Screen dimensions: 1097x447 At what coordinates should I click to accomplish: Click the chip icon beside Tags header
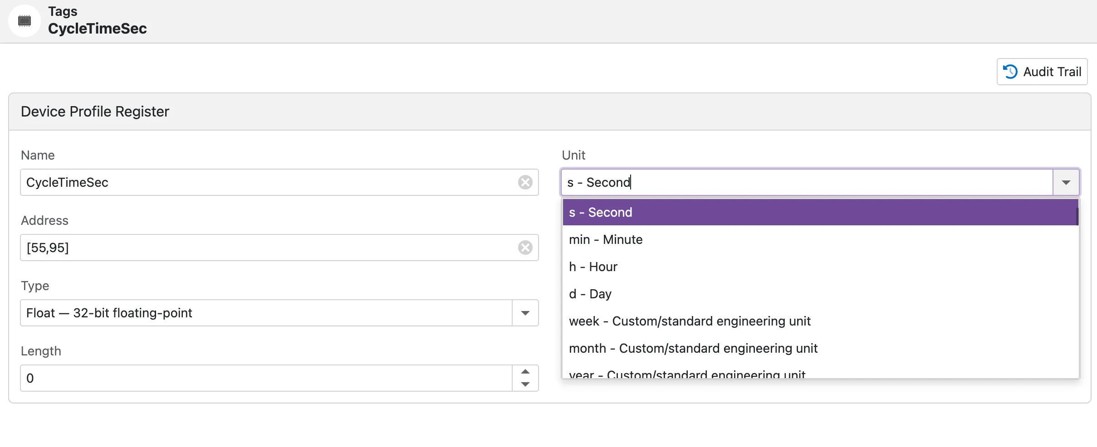click(x=24, y=21)
